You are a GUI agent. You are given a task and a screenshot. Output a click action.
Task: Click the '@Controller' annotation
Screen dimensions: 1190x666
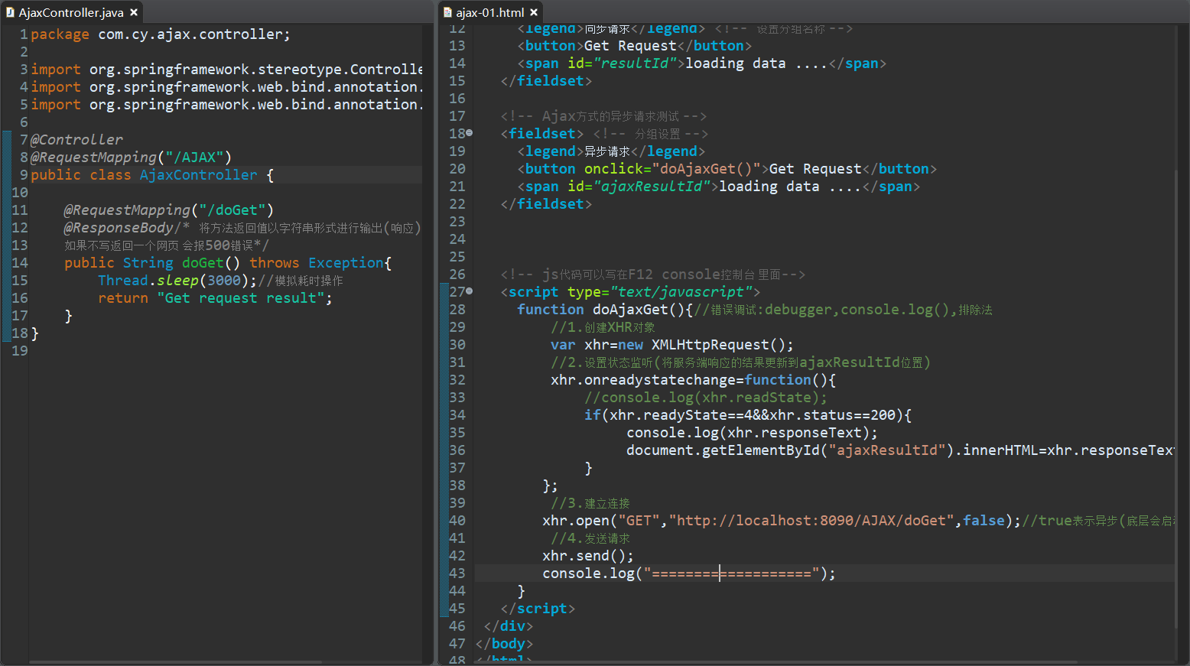76,140
